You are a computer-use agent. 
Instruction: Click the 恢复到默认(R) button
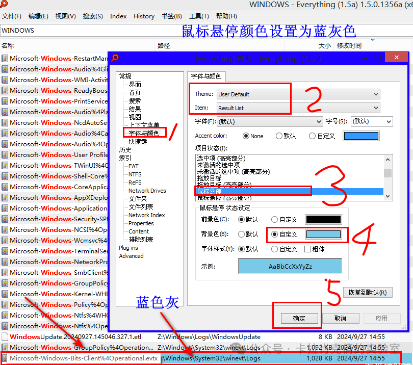(367, 293)
